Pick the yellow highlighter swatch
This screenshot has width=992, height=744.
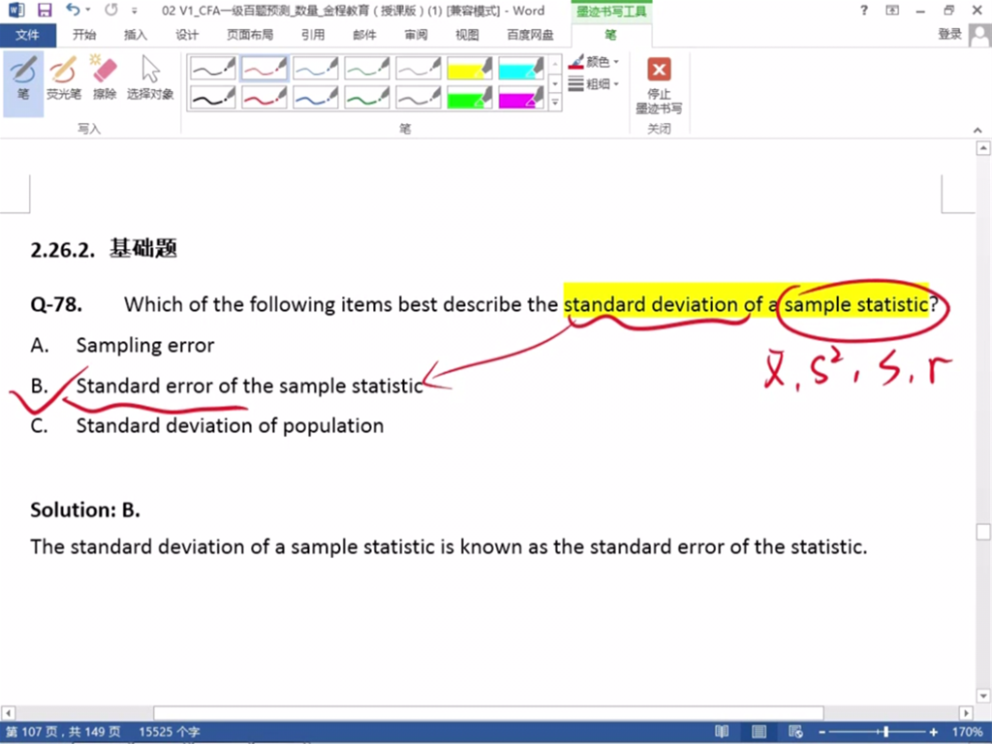470,68
